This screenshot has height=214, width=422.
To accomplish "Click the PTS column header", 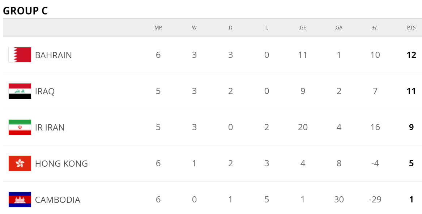I will coord(411,28).
